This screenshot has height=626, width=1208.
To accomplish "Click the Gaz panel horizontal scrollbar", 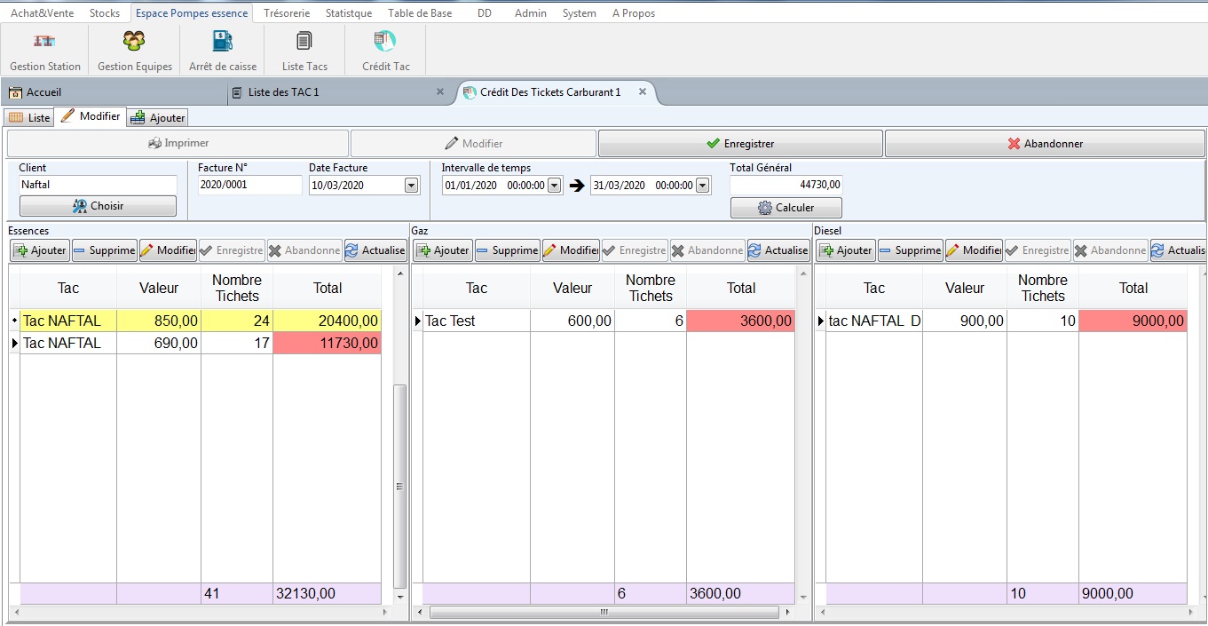I will [604, 612].
